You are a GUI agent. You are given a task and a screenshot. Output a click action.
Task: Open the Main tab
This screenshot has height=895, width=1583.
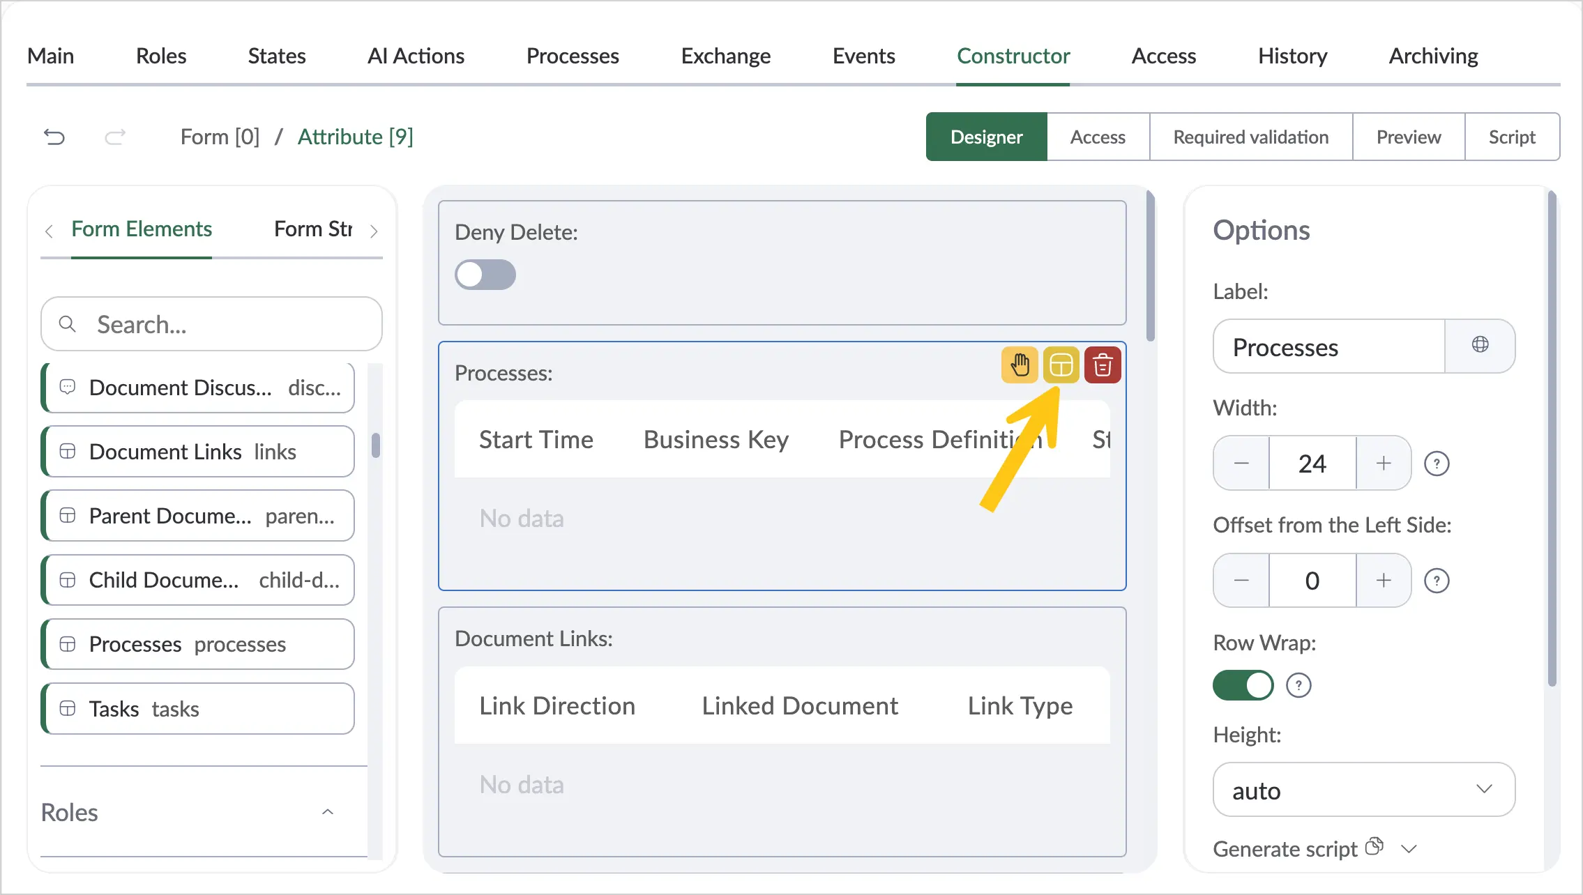50,56
